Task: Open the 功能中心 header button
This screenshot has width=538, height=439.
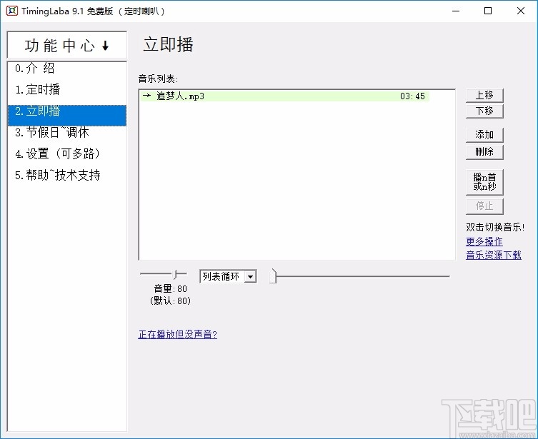Action: (x=67, y=45)
